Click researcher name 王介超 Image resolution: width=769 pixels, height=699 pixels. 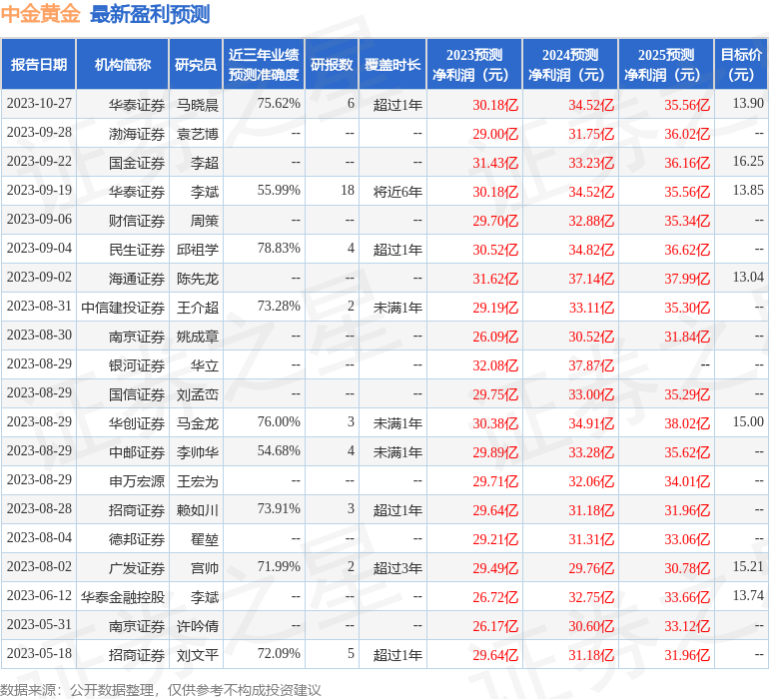coord(198,308)
